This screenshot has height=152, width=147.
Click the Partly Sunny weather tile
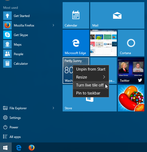point(68,71)
